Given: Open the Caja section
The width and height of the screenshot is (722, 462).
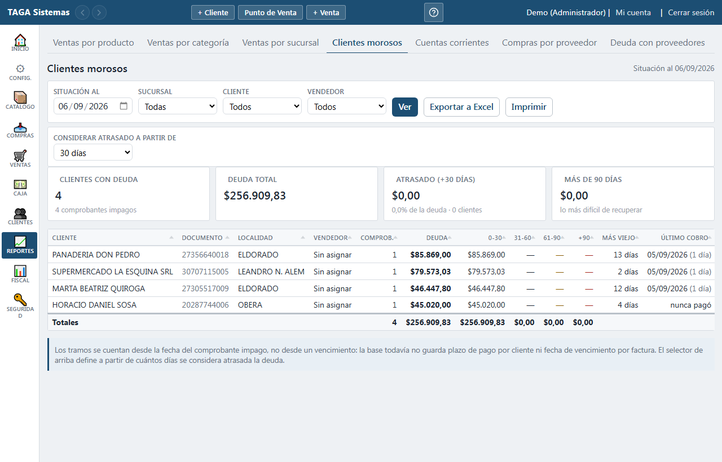Looking at the screenshot, I should click(20, 188).
